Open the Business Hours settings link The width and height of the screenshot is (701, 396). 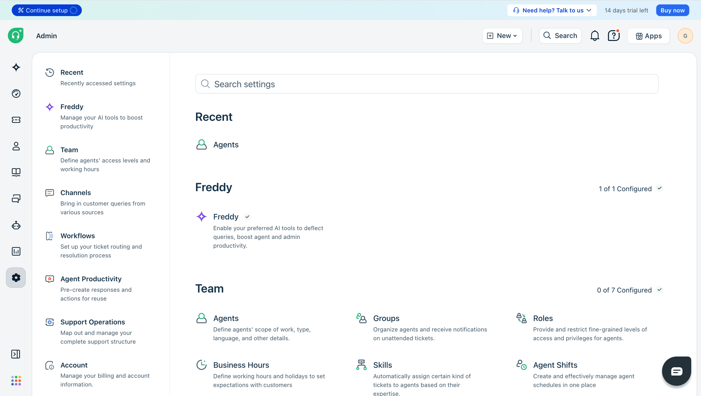pyautogui.click(x=241, y=365)
